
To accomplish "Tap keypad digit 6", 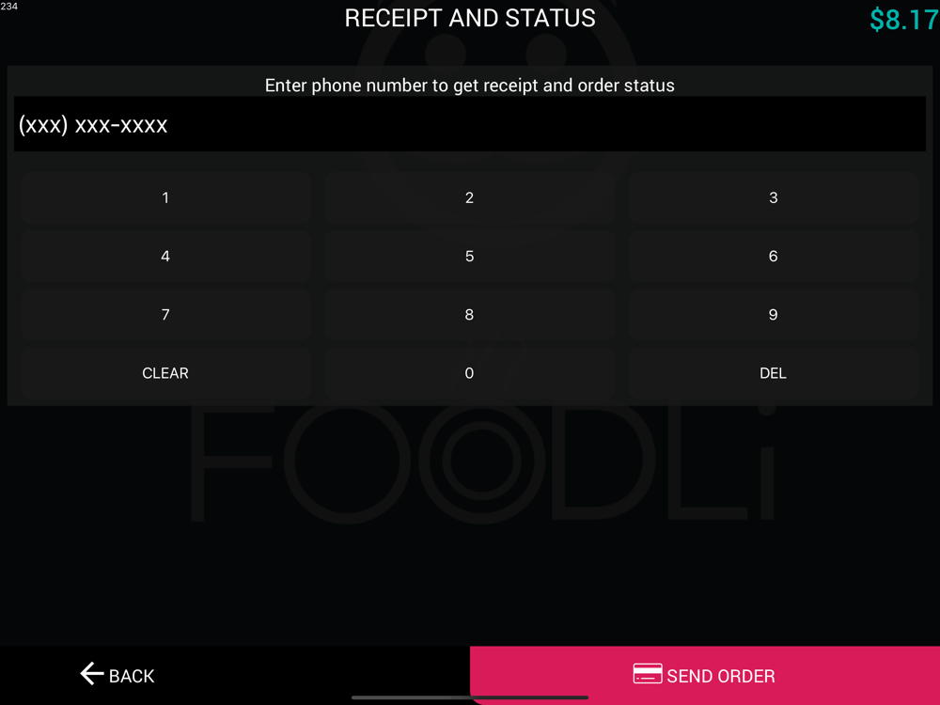I will tap(774, 256).
